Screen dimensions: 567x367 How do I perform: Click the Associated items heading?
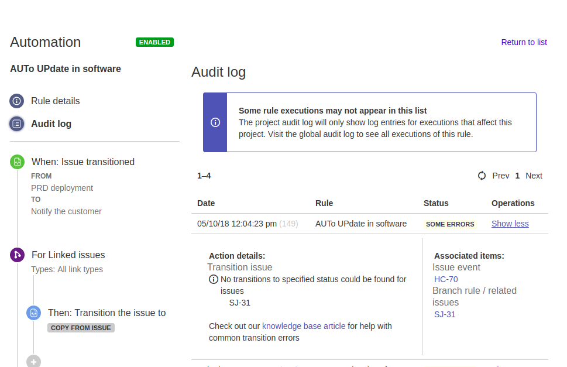(469, 256)
